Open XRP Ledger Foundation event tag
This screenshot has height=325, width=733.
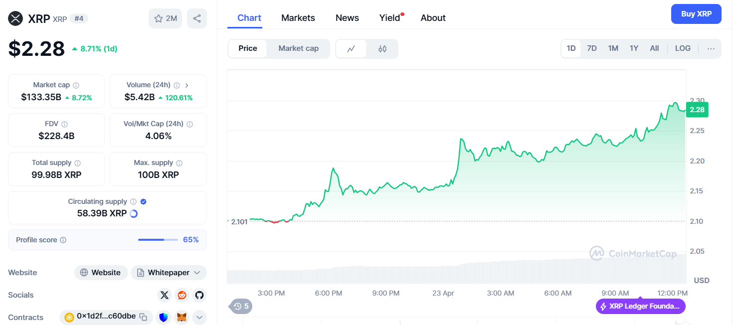640,307
